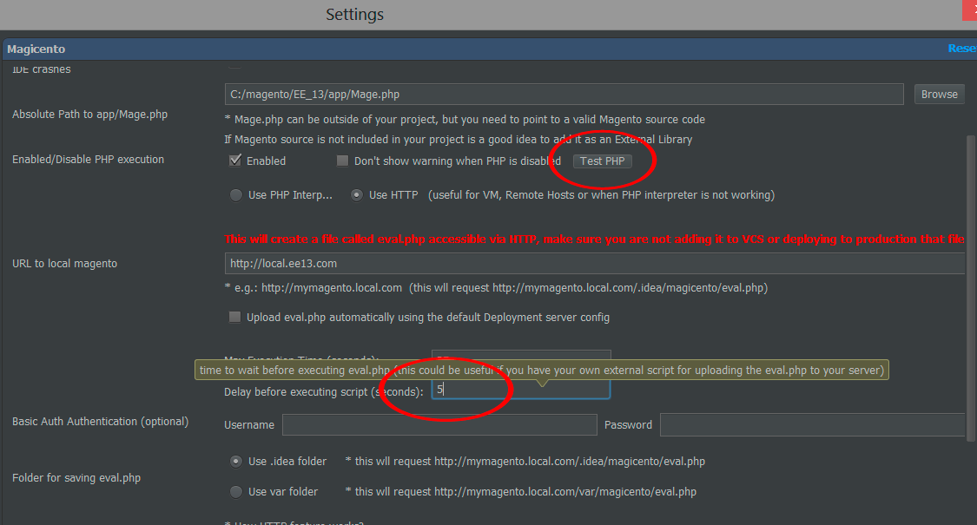Image resolution: width=977 pixels, height=525 pixels.
Task: Click the red eval.php VCS warning text
Action: pyautogui.click(x=594, y=240)
